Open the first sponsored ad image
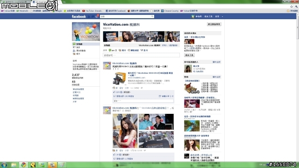Viewport: 299px width, 168px height. [192, 88]
